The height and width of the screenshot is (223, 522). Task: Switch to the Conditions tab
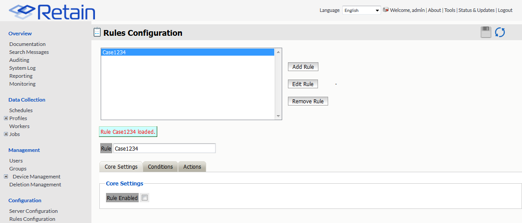(x=160, y=167)
